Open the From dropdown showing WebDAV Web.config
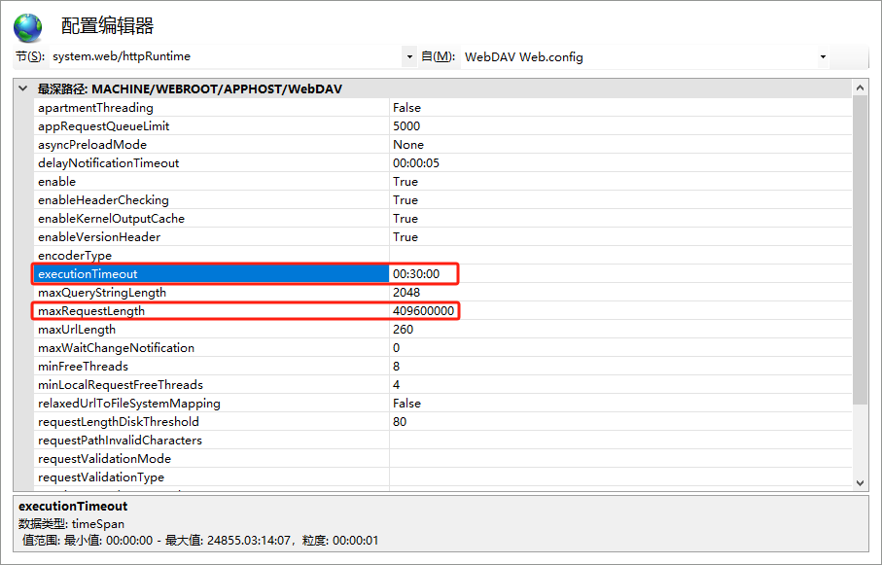 (823, 57)
